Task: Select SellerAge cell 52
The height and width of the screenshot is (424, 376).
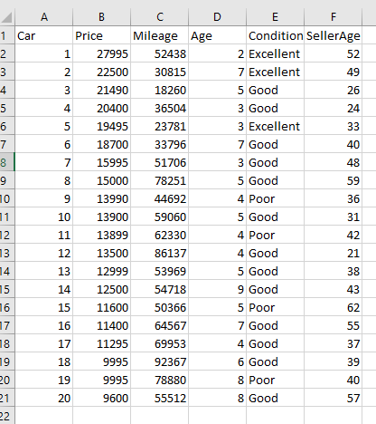Action: click(x=334, y=53)
